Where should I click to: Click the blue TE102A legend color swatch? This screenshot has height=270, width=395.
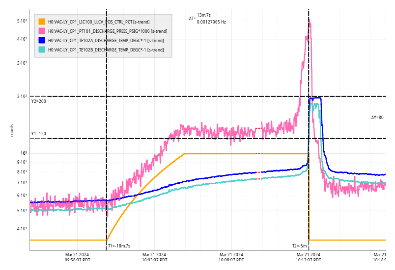(42, 40)
